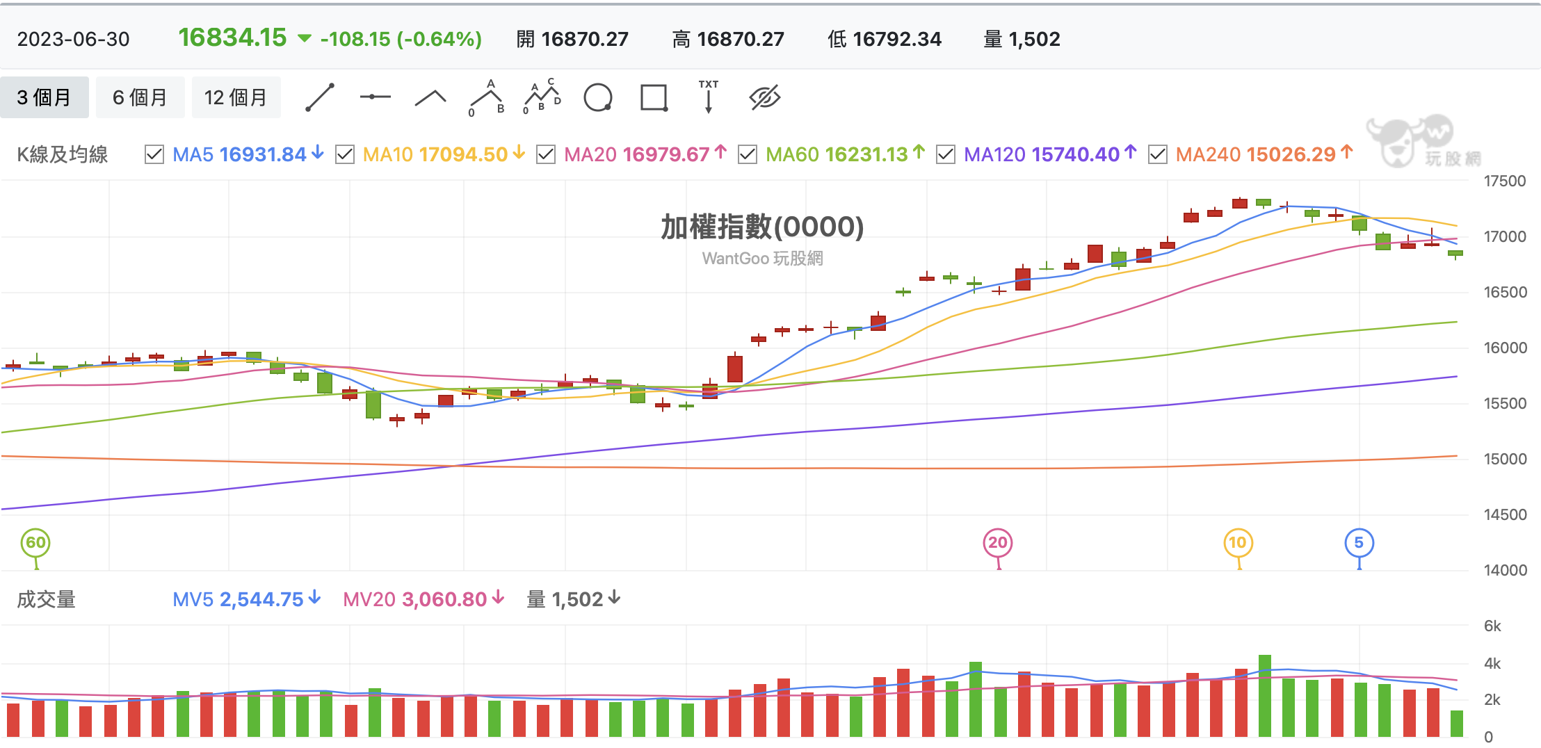Click the 16834.15 closing price
Image resolution: width=1541 pixels, height=748 pixels.
click(232, 38)
